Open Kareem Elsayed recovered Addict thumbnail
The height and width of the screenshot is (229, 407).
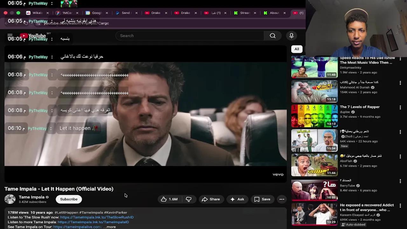tap(314, 214)
